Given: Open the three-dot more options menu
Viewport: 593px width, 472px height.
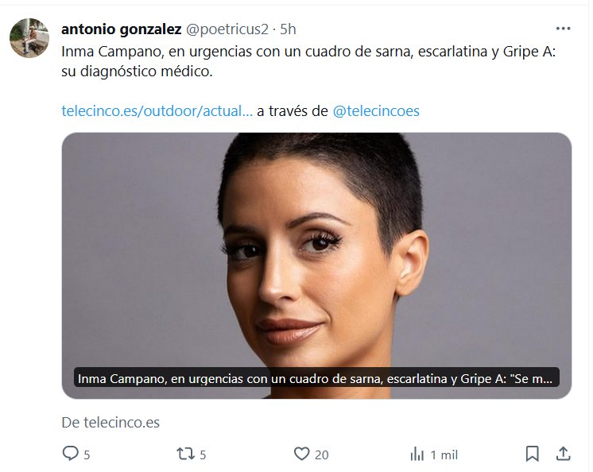Looking at the screenshot, I should tap(563, 29).
